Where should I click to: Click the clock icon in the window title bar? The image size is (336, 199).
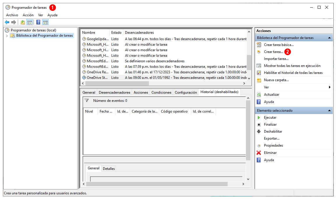tap(8, 8)
